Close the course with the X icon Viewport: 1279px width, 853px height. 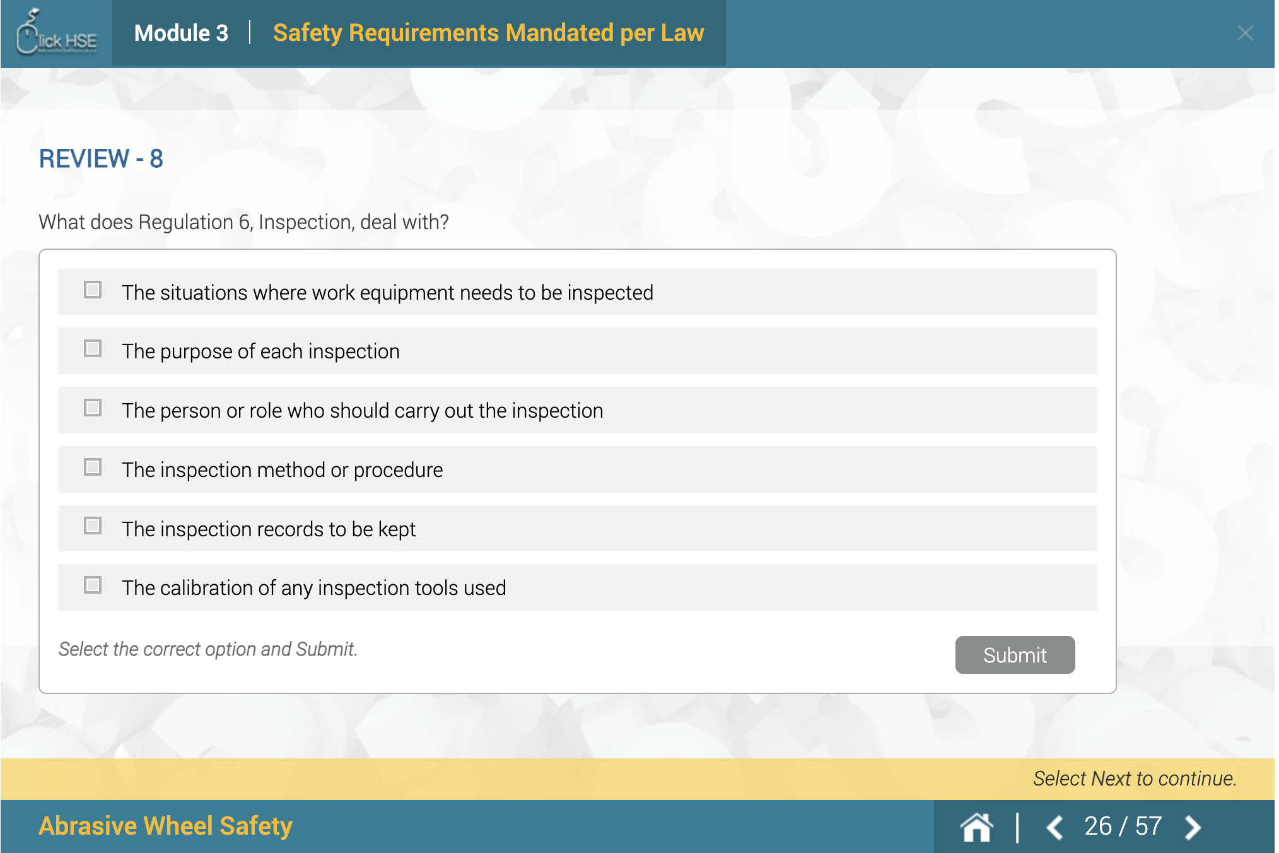point(1245,33)
